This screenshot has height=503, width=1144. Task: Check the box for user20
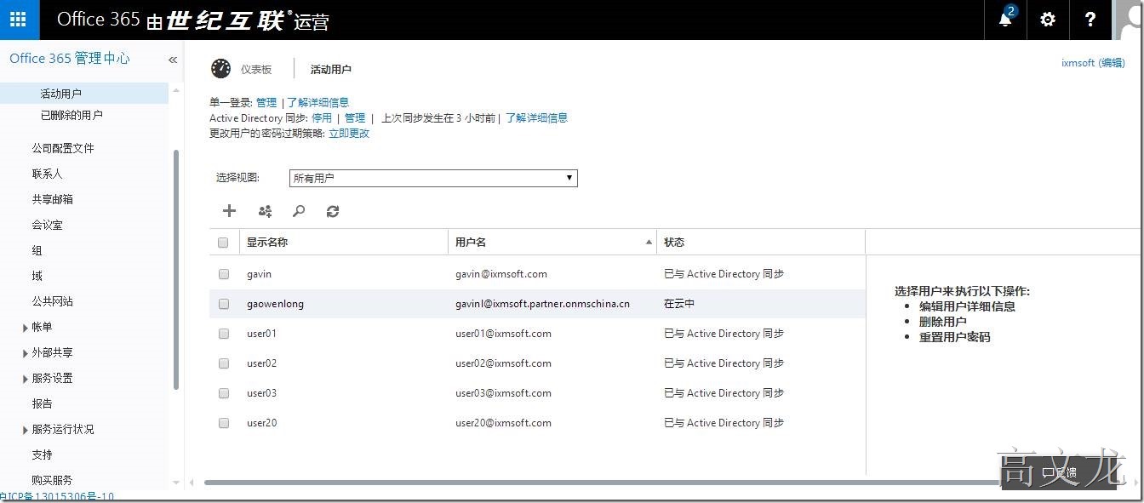[x=224, y=423]
